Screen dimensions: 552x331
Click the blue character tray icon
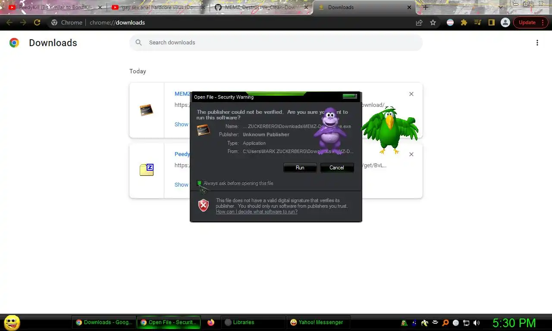coord(414,323)
